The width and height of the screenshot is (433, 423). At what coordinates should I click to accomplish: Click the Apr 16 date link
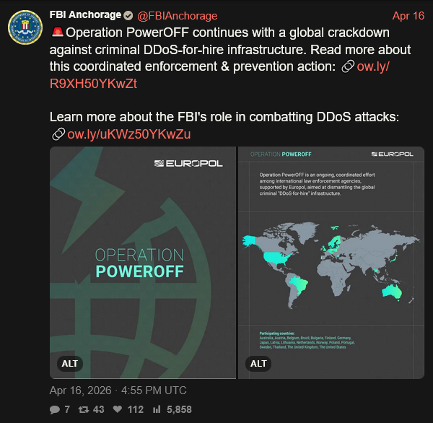(x=408, y=16)
